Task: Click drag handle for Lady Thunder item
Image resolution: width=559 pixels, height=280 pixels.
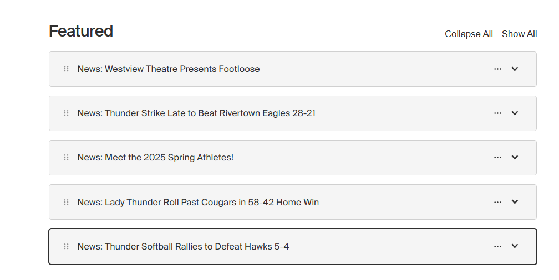Action: pos(66,202)
